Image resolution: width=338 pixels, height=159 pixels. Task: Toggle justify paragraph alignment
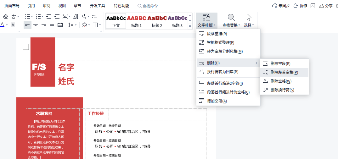(x=52, y=25)
